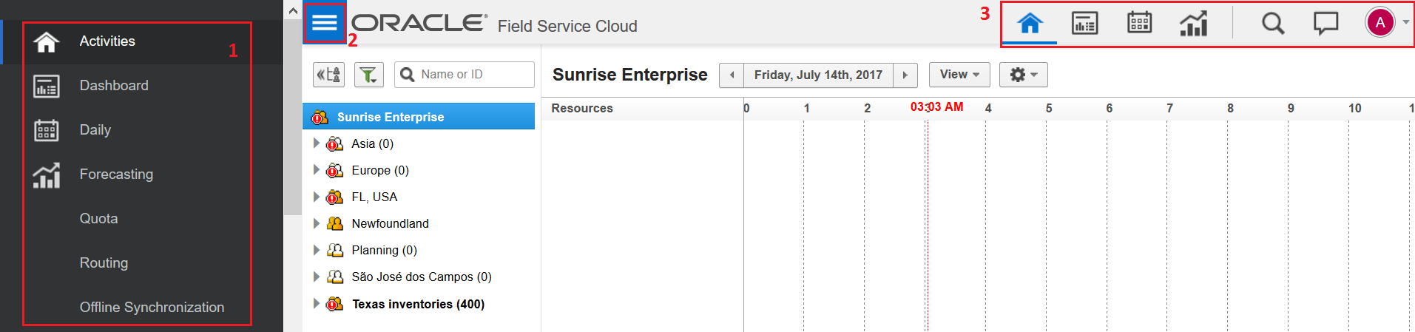Click the search magnifier icon
1415x332 pixels.
pyautogui.click(x=1272, y=24)
